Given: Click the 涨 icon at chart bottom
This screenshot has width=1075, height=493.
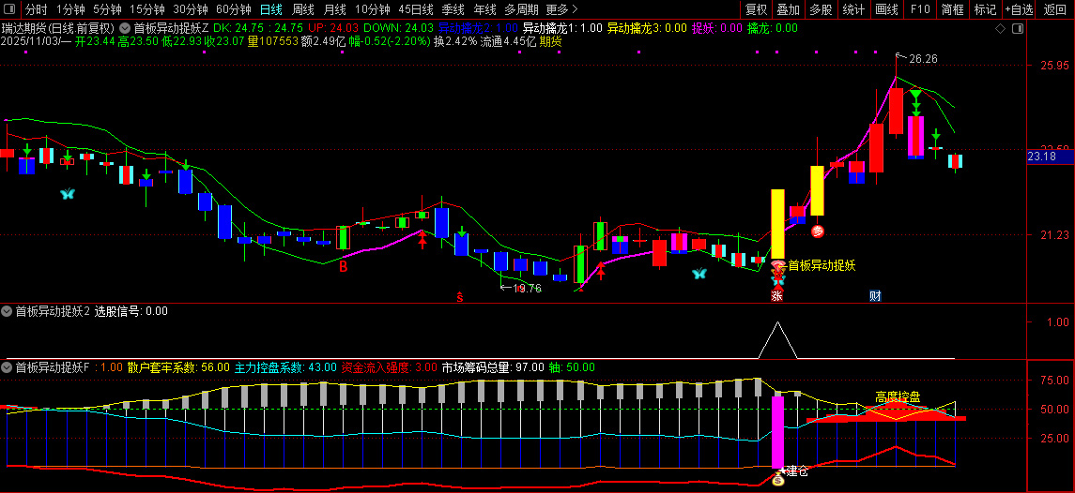Looking at the screenshot, I should [776, 296].
